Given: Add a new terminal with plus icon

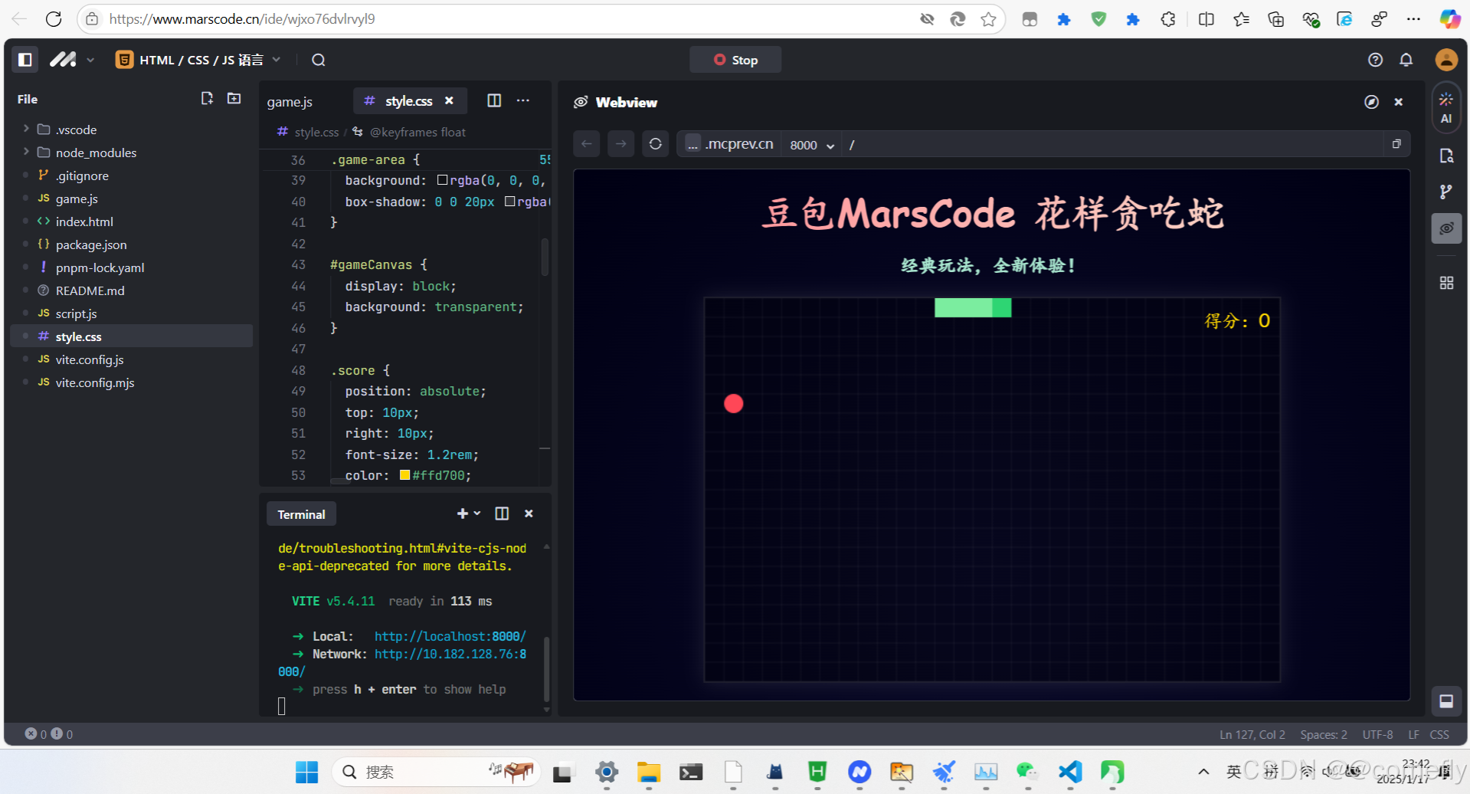Looking at the screenshot, I should pos(462,513).
